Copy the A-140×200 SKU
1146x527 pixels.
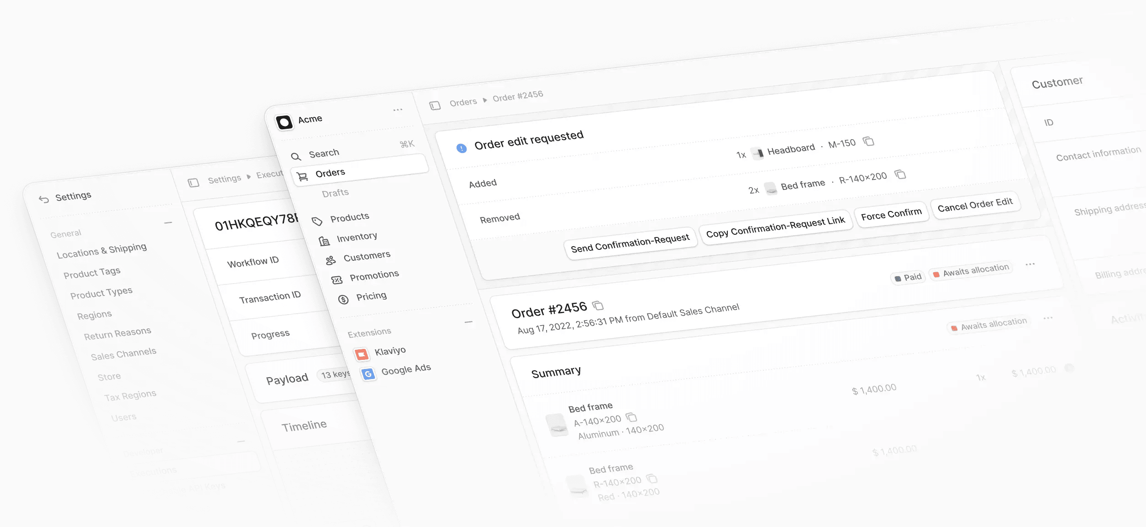click(x=631, y=417)
